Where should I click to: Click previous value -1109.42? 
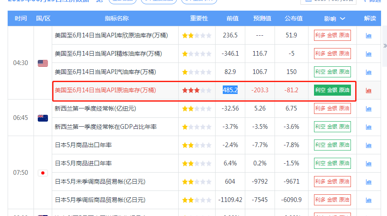230,200
